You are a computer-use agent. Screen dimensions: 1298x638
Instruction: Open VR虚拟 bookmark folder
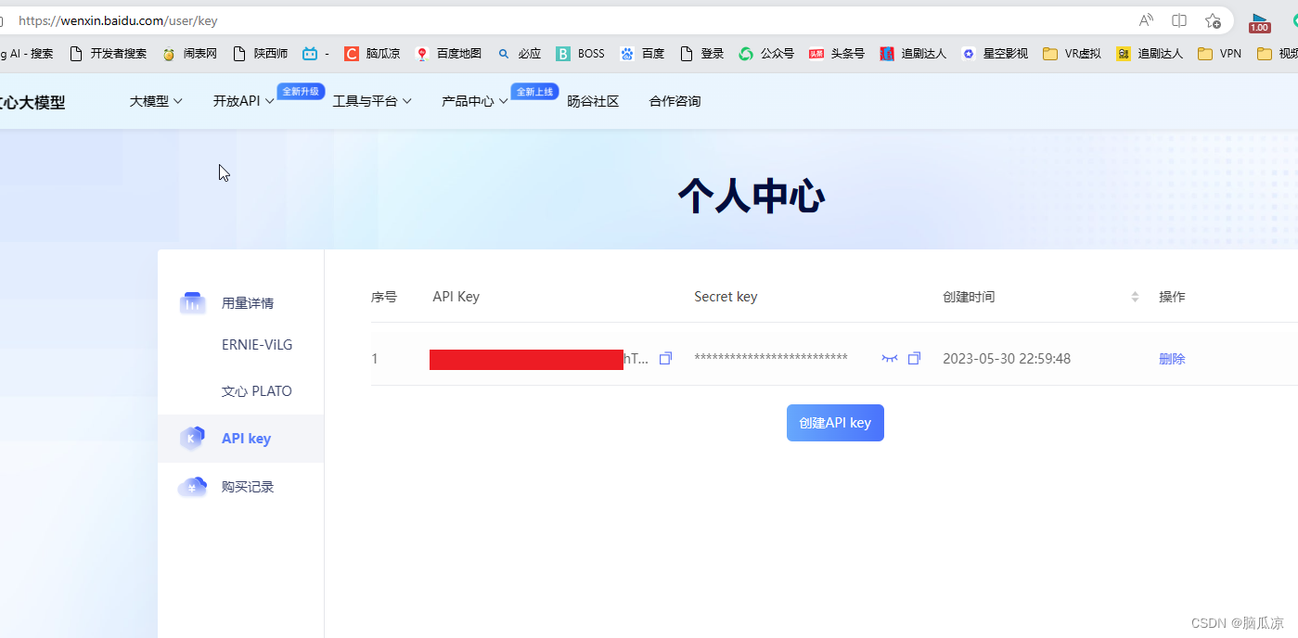(1072, 54)
